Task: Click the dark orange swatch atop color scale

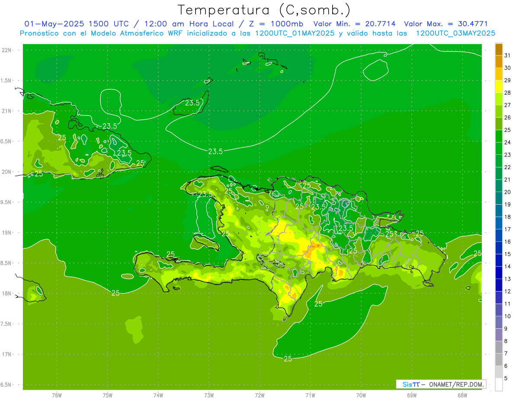Action: click(x=499, y=49)
